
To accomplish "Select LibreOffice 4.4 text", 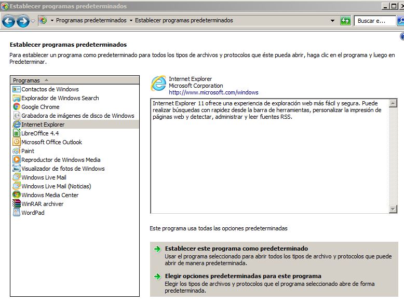I will click(40, 133).
